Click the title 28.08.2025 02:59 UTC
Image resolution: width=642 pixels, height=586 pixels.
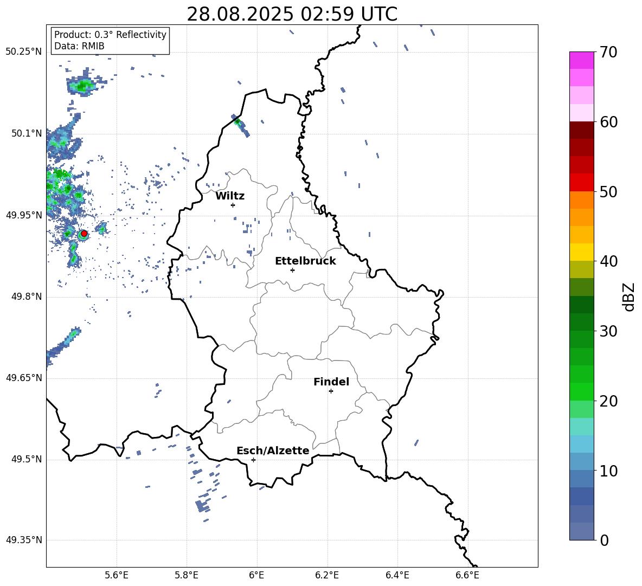tap(292, 14)
